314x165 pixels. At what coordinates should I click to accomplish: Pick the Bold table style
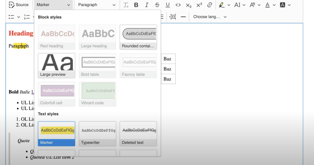point(97,66)
